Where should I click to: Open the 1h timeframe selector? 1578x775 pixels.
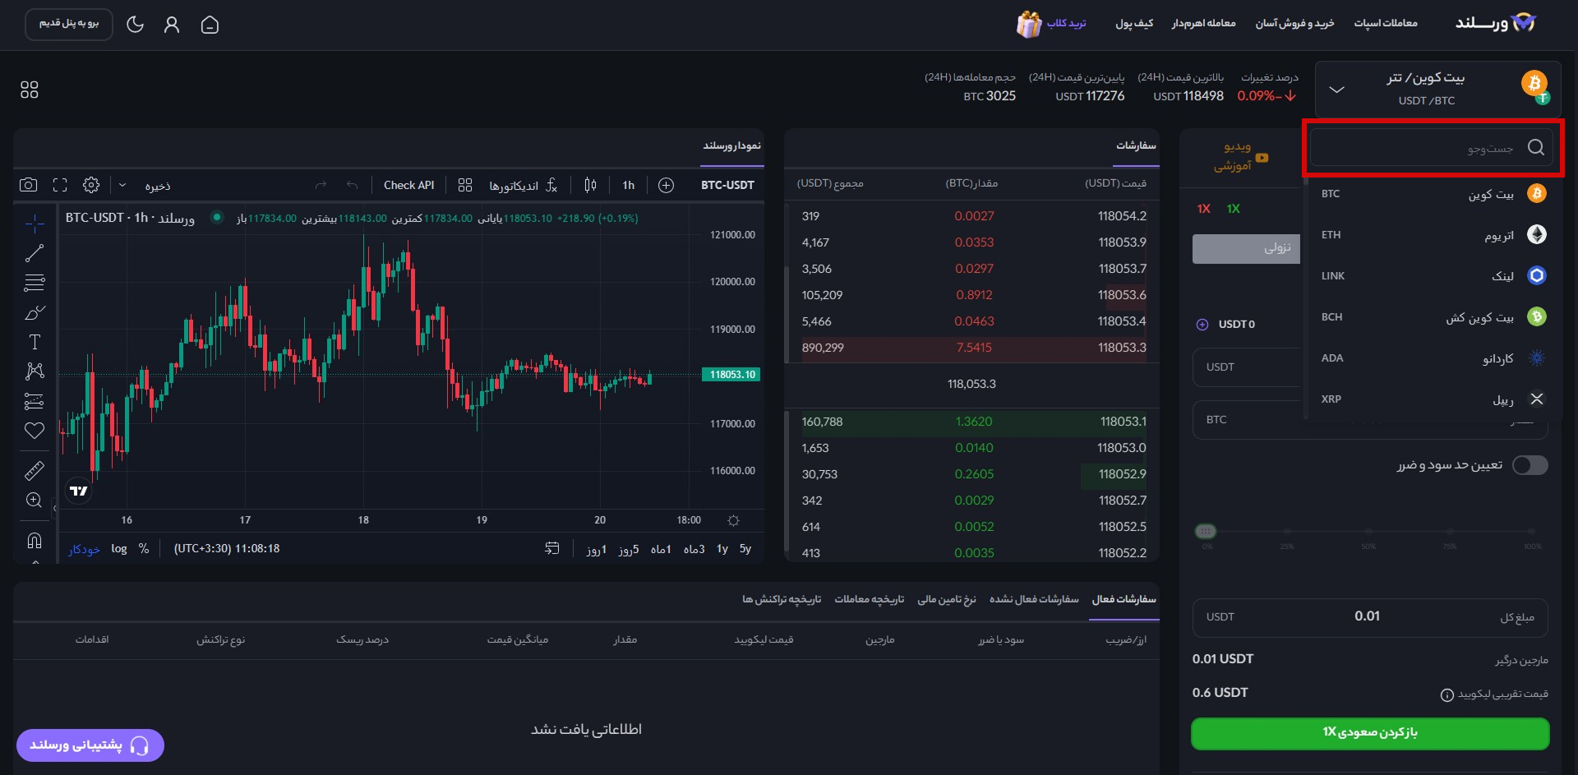point(628,185)
